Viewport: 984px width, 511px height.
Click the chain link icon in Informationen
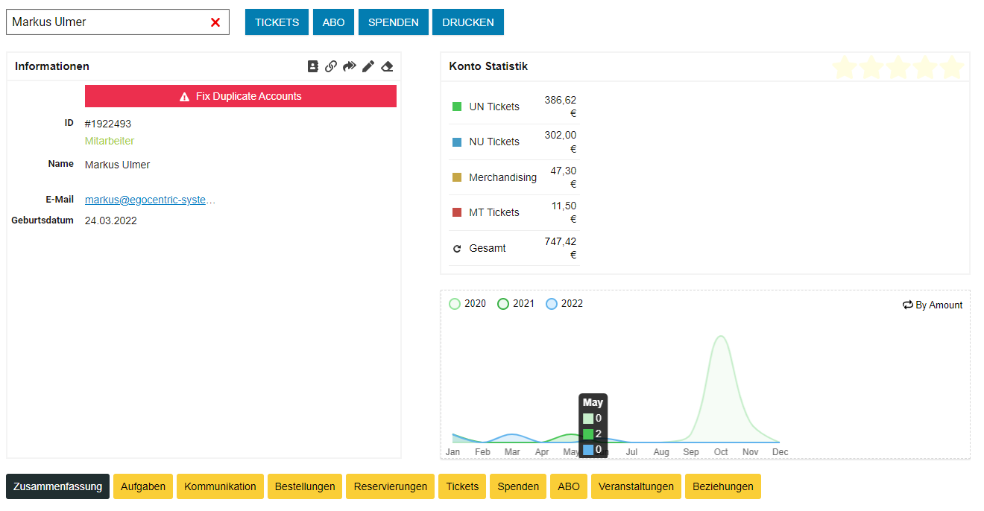[331, 66]
